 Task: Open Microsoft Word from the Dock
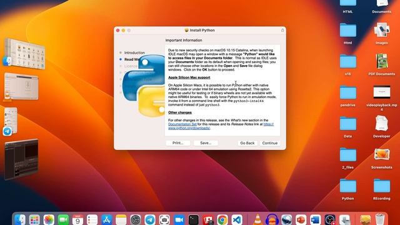pyautogui.click(x=316, y=219)
